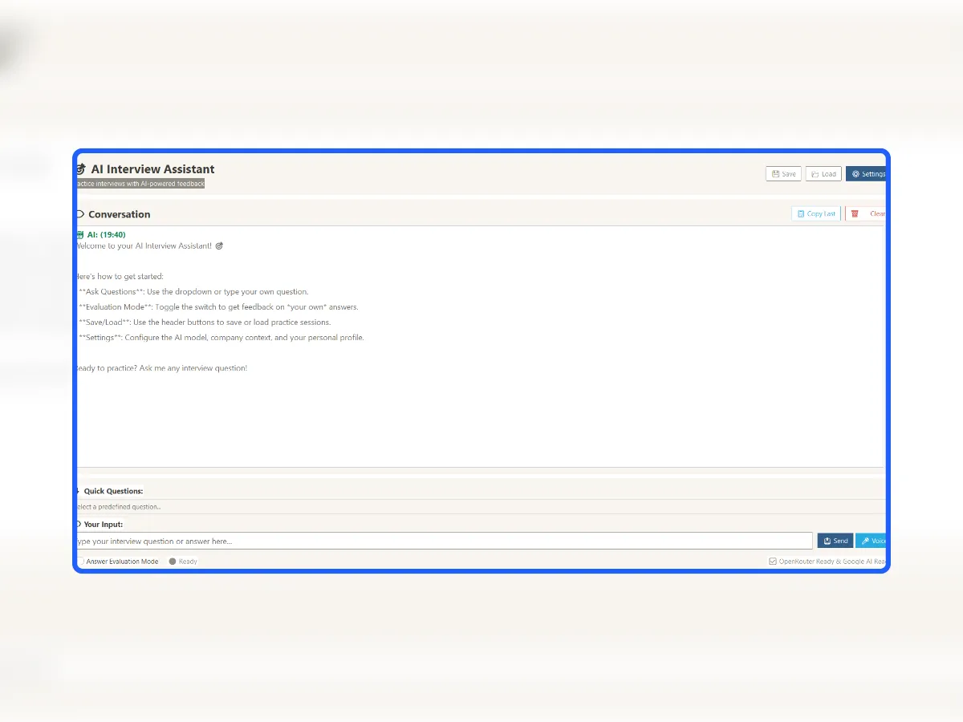The height and width of the screenshot is (722, 963).
Task: Click the 'Settings' configuration instruction line
Action: [x=220, y=338]
